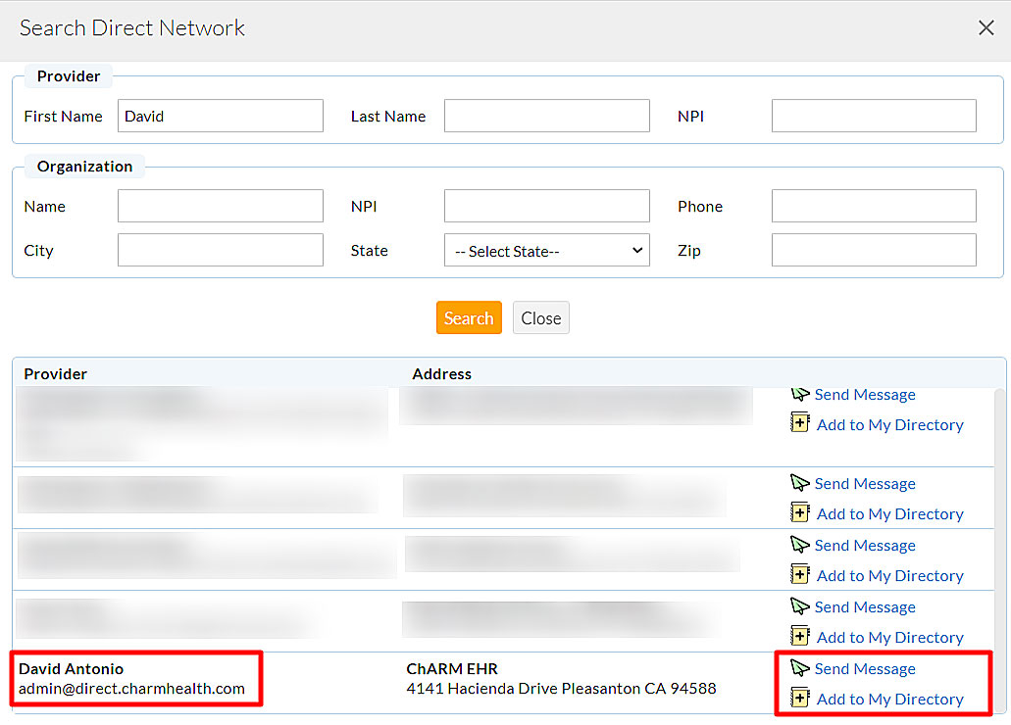Click Add to My Directory icon in fourth row
Screen dimensions: 1011x725
pyautogui.click(x=800, y=637)
